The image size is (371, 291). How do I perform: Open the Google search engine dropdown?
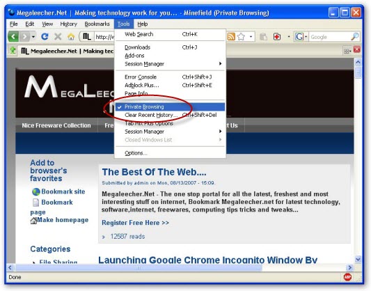[x=301, y=37]
